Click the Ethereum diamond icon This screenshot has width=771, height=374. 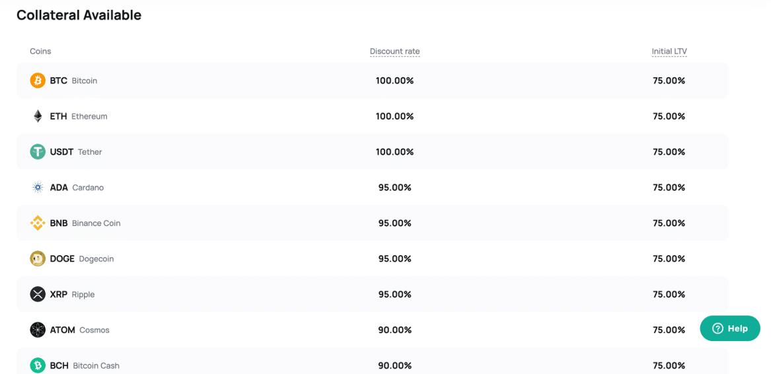(x=38, y=116)
